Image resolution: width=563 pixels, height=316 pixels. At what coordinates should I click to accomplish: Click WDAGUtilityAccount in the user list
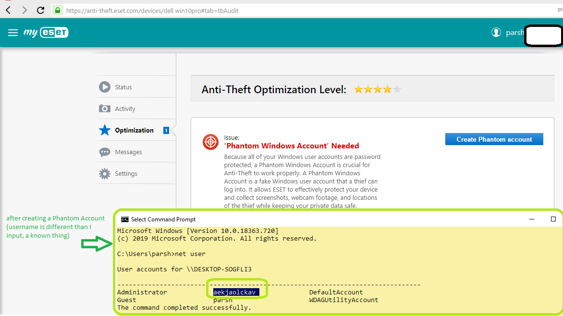pos(343,300)
